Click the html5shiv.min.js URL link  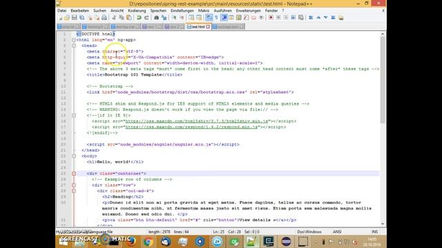pos(196,121)
